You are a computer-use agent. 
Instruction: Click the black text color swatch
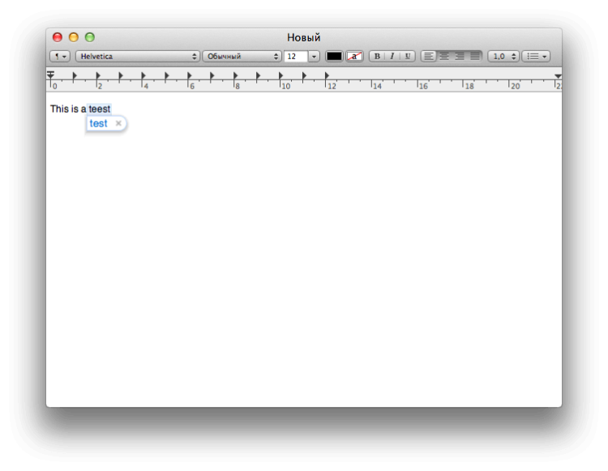pyautogui.click(x=334, y=57)
